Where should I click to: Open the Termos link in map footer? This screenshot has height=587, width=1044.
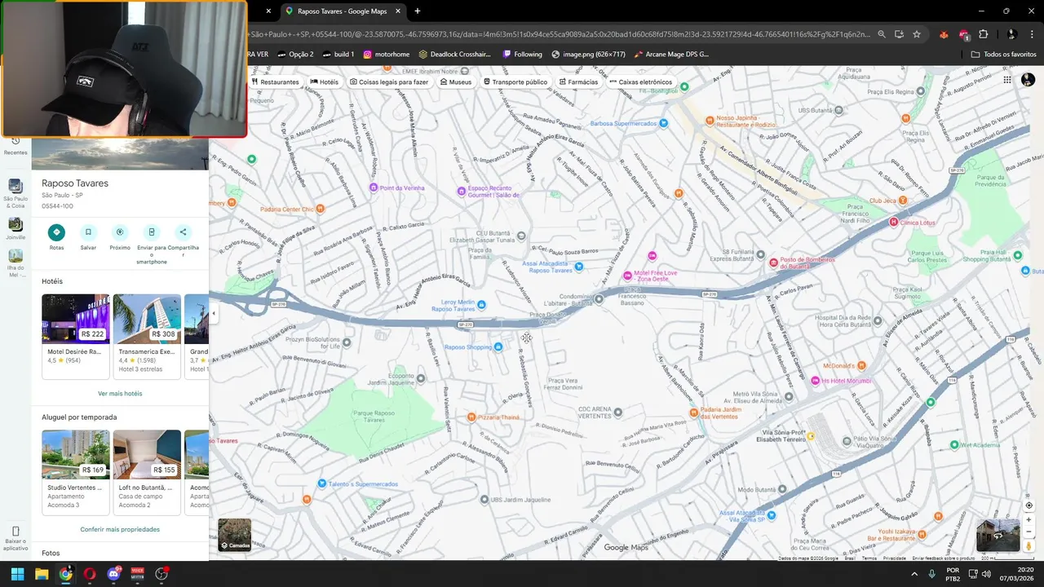869,558
